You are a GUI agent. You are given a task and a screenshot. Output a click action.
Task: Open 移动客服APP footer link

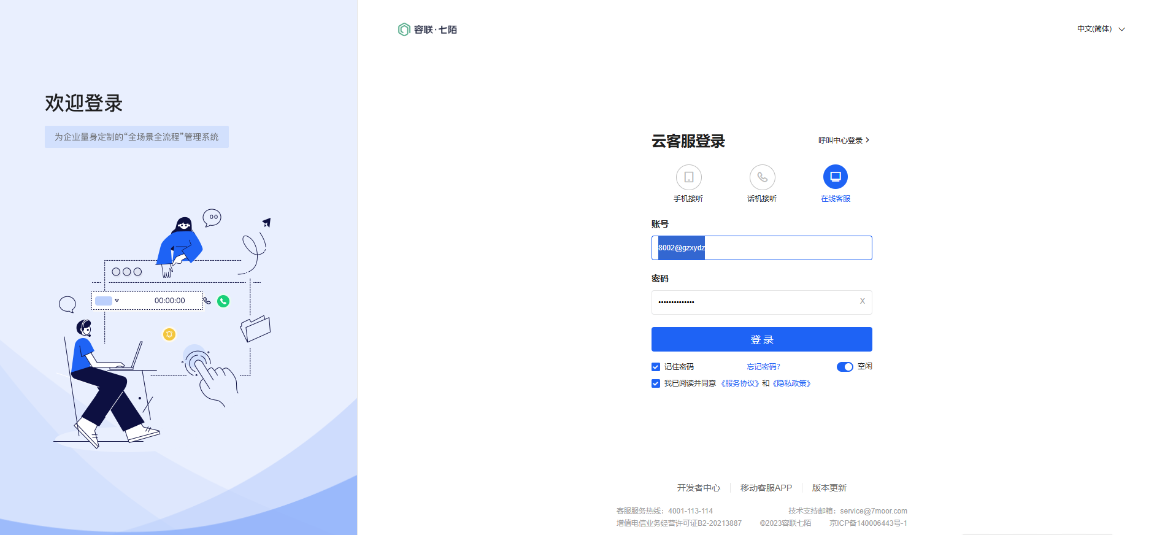point(766,488)
